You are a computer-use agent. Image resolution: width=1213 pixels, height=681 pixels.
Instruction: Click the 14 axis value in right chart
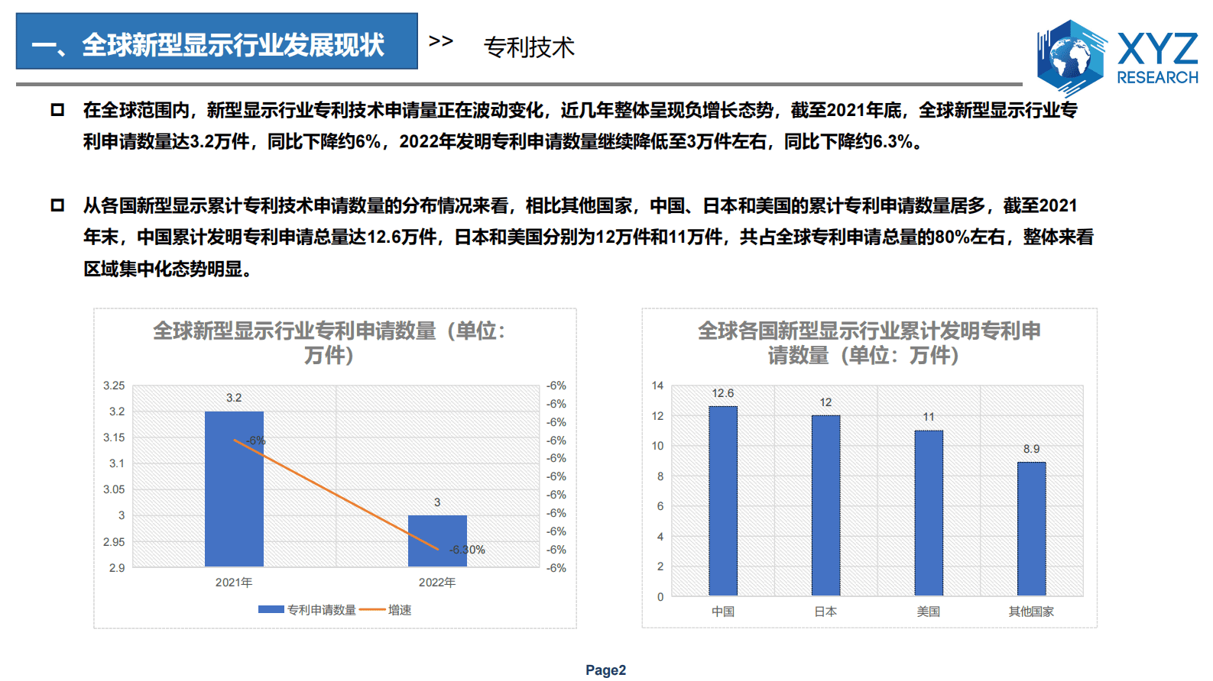tap(658, 386)
